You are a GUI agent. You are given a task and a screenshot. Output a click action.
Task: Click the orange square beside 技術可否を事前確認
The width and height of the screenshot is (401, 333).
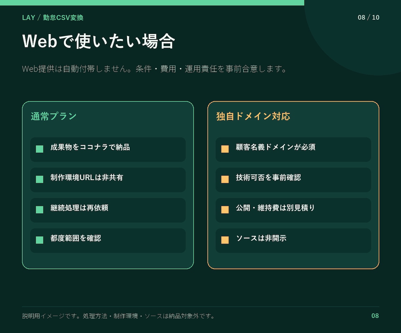click(x=225, y=179)
